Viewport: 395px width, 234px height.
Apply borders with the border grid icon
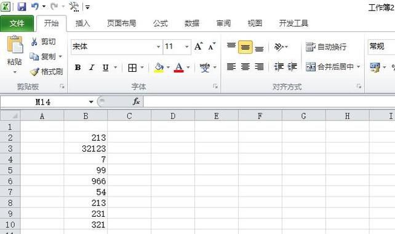click(x=132, y=68)
